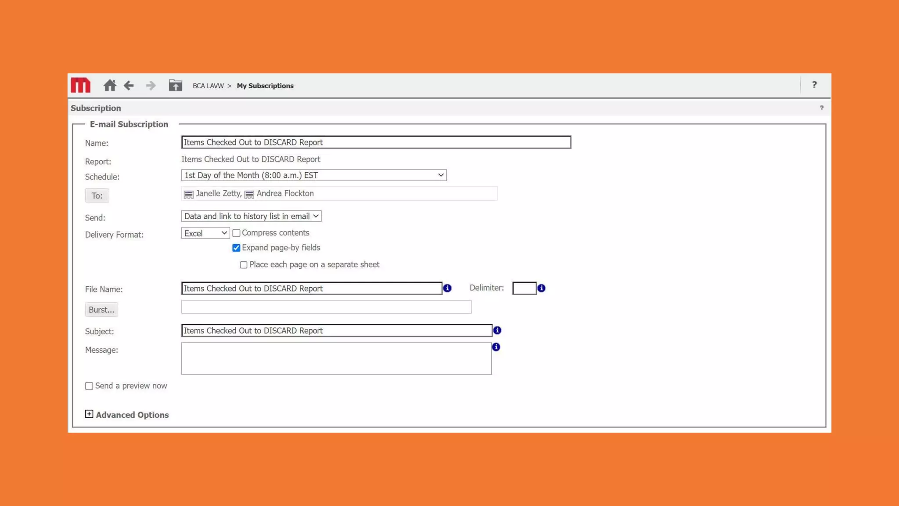Check Send a preview now
899x506 pixels.
pyautogui.click(x=89, y=386)
